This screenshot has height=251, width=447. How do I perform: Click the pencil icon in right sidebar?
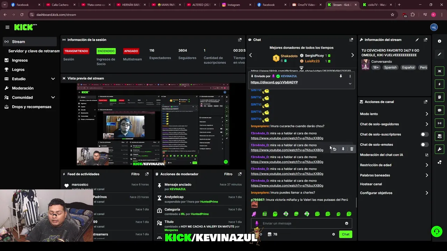pyautogui.click(x=439, y=54)
